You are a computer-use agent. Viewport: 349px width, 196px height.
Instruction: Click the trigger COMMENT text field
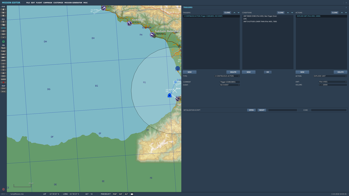pyautogui.click(x=230, y=82)
